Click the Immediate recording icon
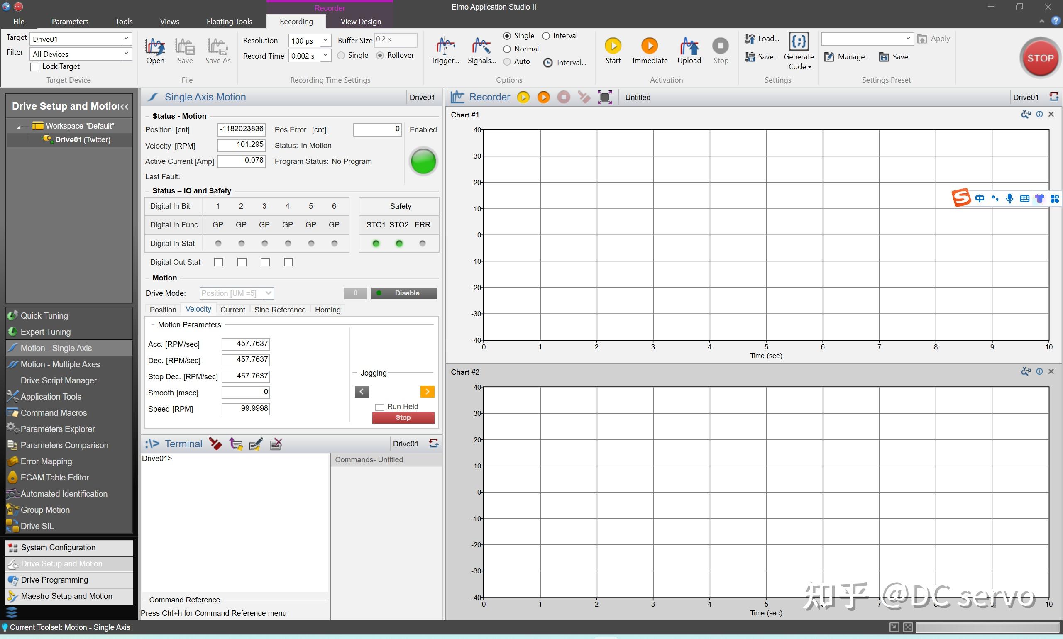Screen dimensions: 1063x639 pyautogui.click(x=650, y=46)
